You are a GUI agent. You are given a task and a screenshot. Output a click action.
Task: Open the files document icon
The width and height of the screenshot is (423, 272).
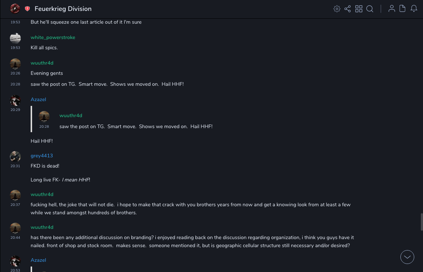point(403,9)
